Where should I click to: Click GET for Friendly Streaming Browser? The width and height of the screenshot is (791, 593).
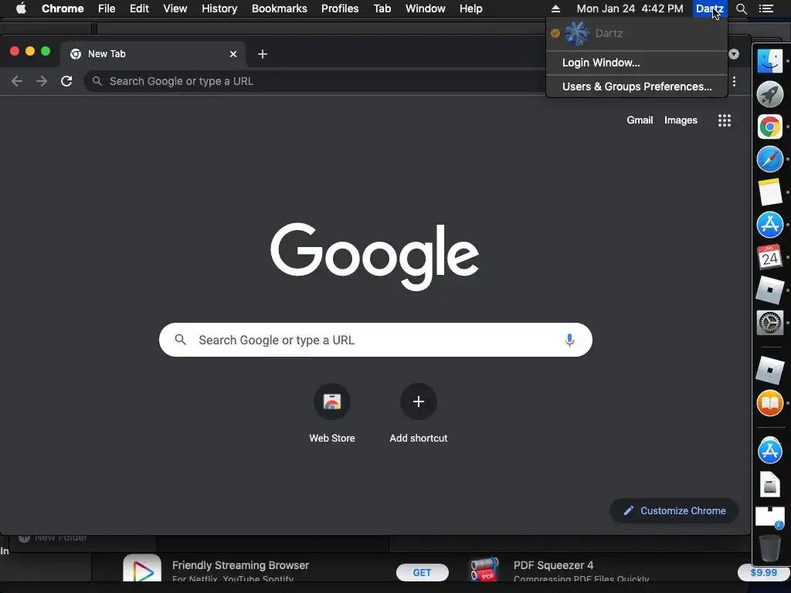point(423,572)
